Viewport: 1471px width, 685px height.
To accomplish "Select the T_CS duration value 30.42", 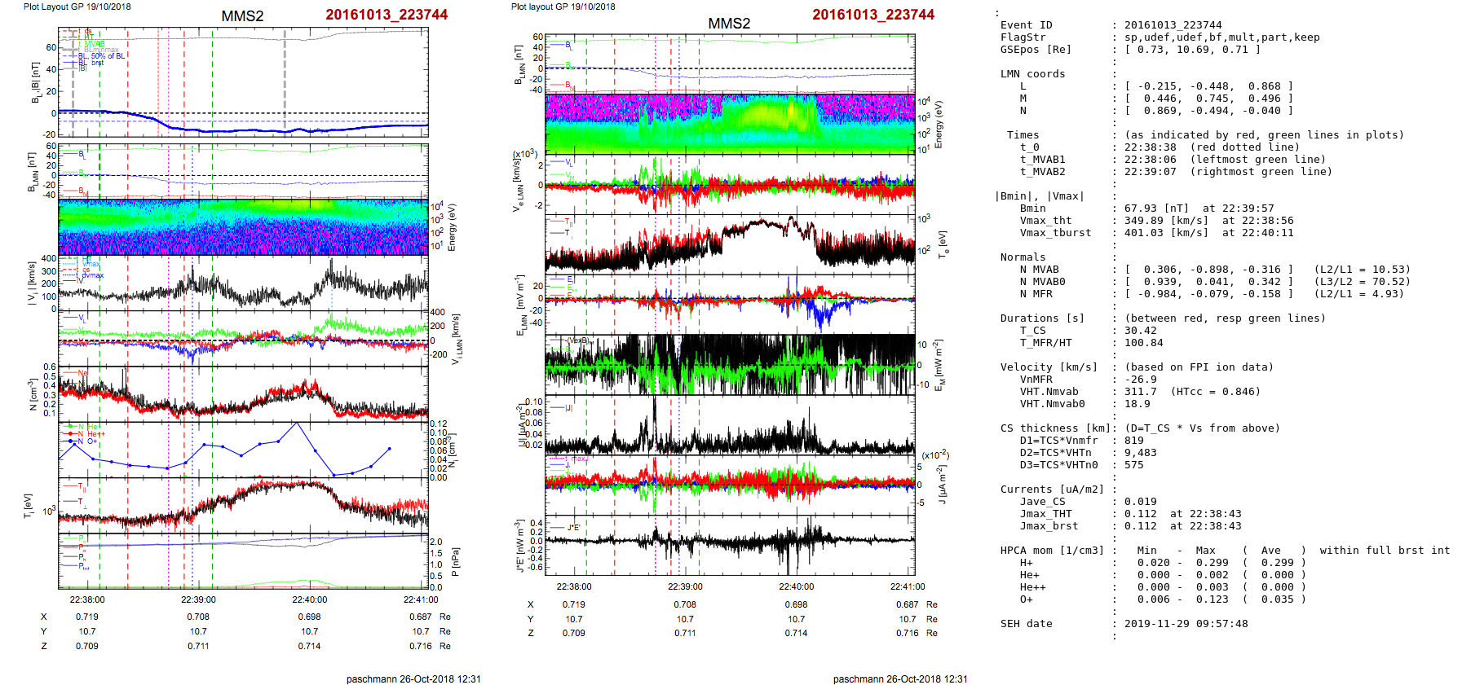I will (1140, 331).
